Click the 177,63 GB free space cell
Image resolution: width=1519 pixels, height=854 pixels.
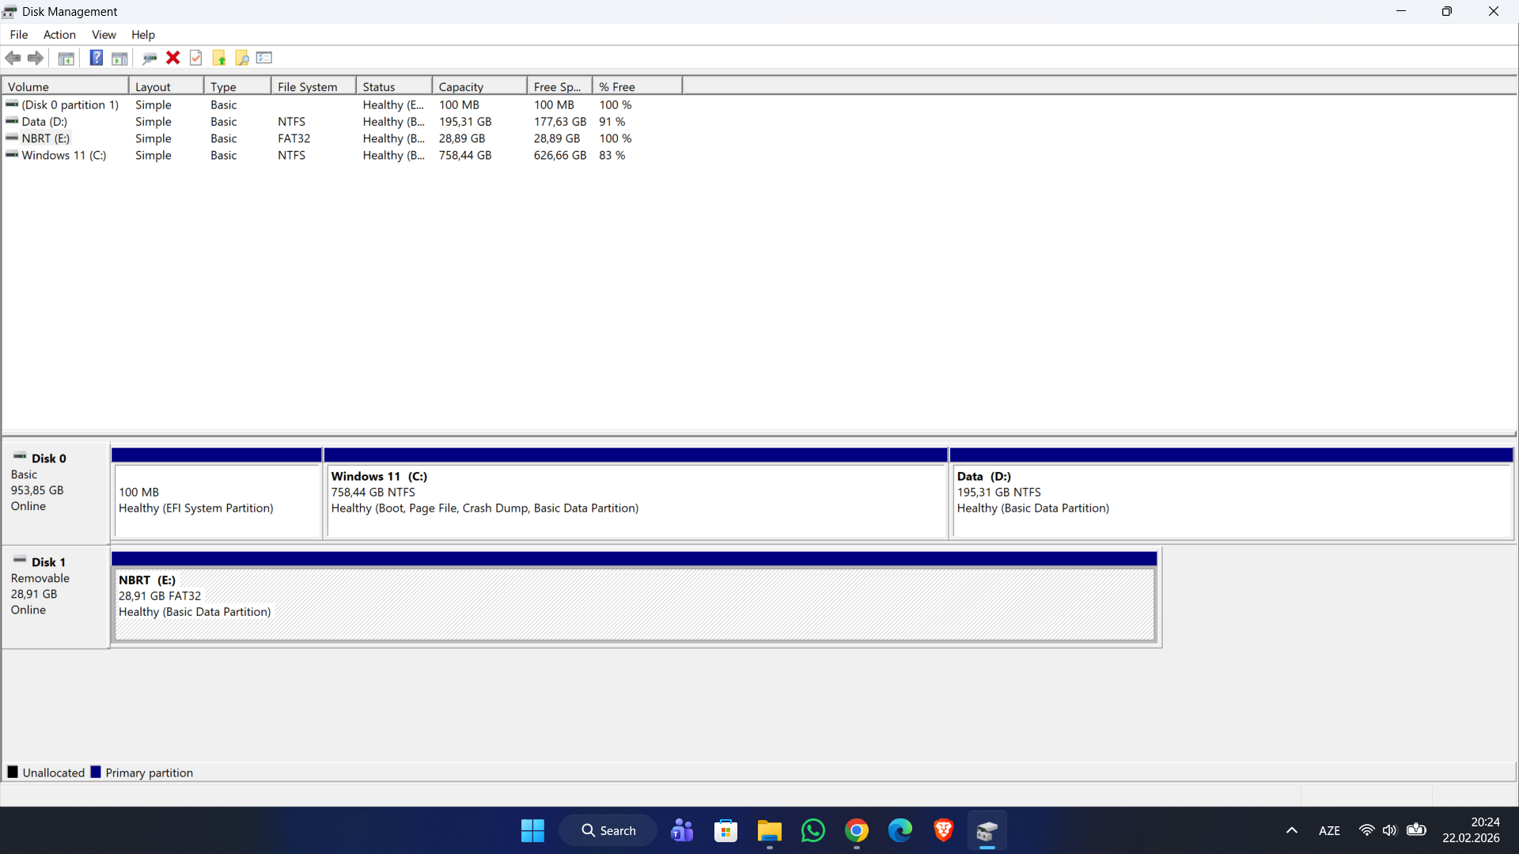click(560, 122)
